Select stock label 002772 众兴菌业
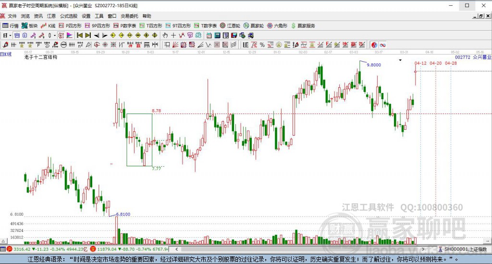 point(473,57)
